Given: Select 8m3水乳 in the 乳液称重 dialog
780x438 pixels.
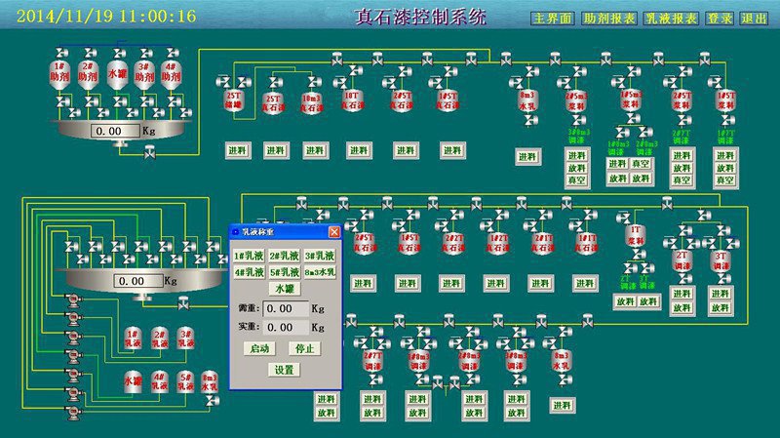Looking at the screenshot, I should coord(319,272).
